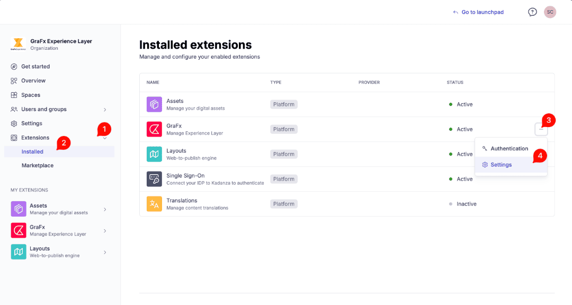
Task: Click the purple Assets icon in table
Action: tap(154, 104)
